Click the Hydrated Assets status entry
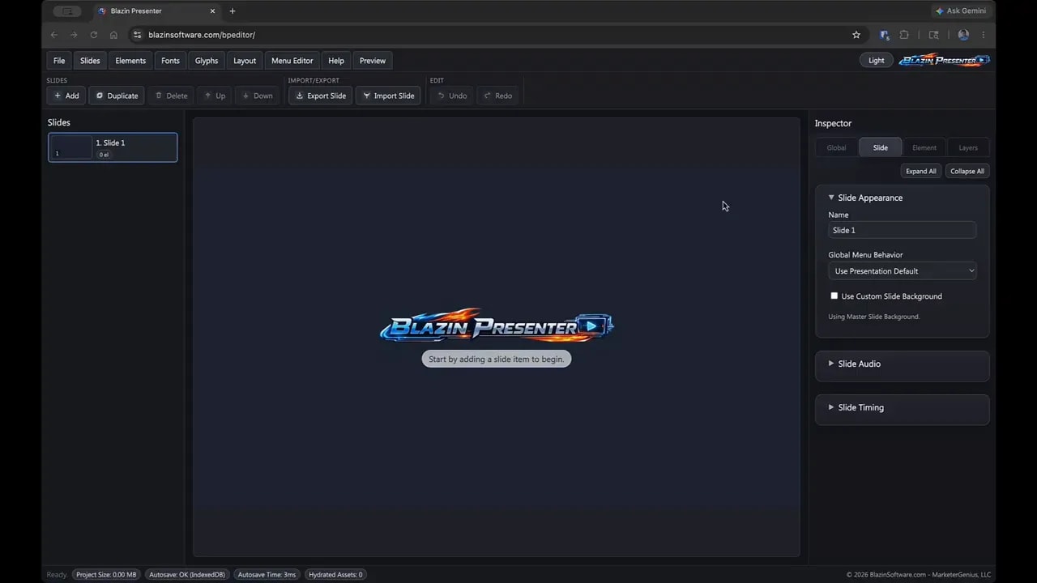 point(335,575)
